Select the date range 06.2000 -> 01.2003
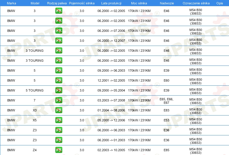Image resolution: width=229 pixels, height=155 pixels. 111,140
